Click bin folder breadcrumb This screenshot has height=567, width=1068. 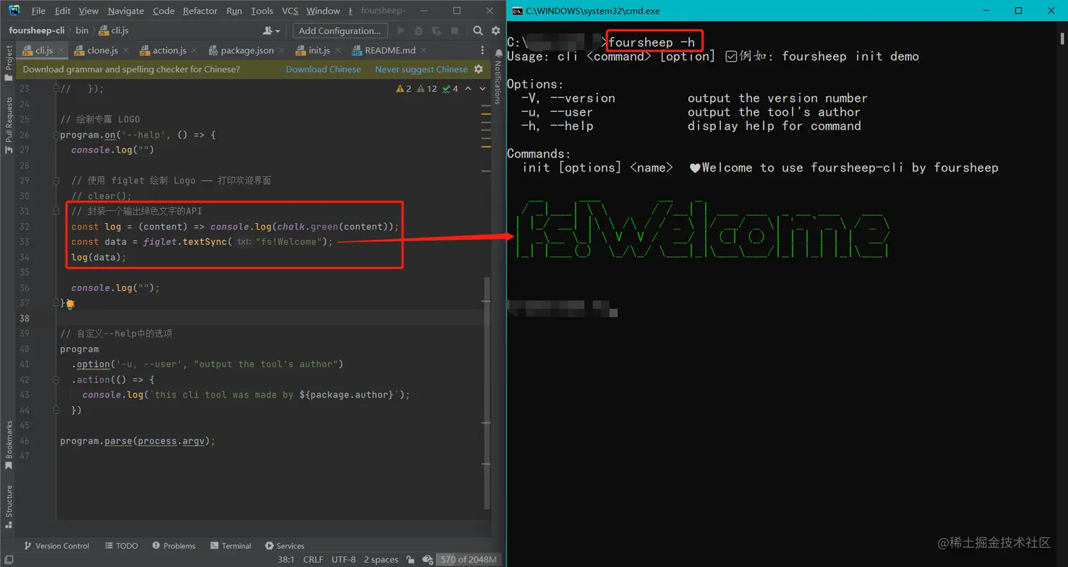point(82,30)
